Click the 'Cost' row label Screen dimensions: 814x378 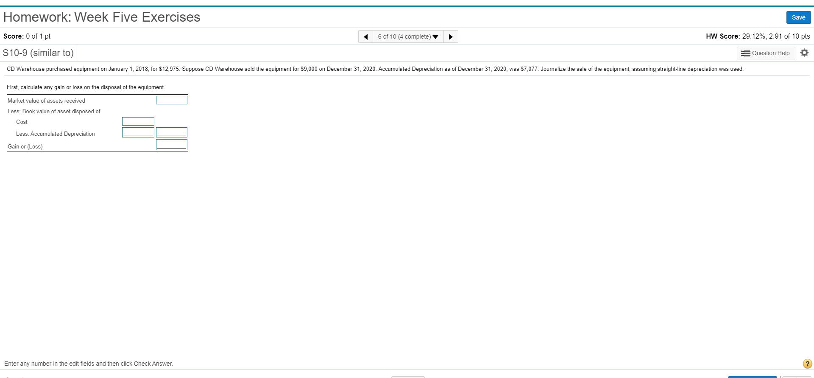(22, 122)
